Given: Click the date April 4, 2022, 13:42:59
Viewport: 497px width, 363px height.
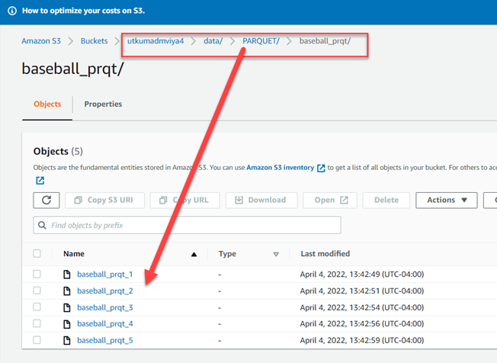Looking at the screenshot, I should pyautogui.click(x=362, y=340).
